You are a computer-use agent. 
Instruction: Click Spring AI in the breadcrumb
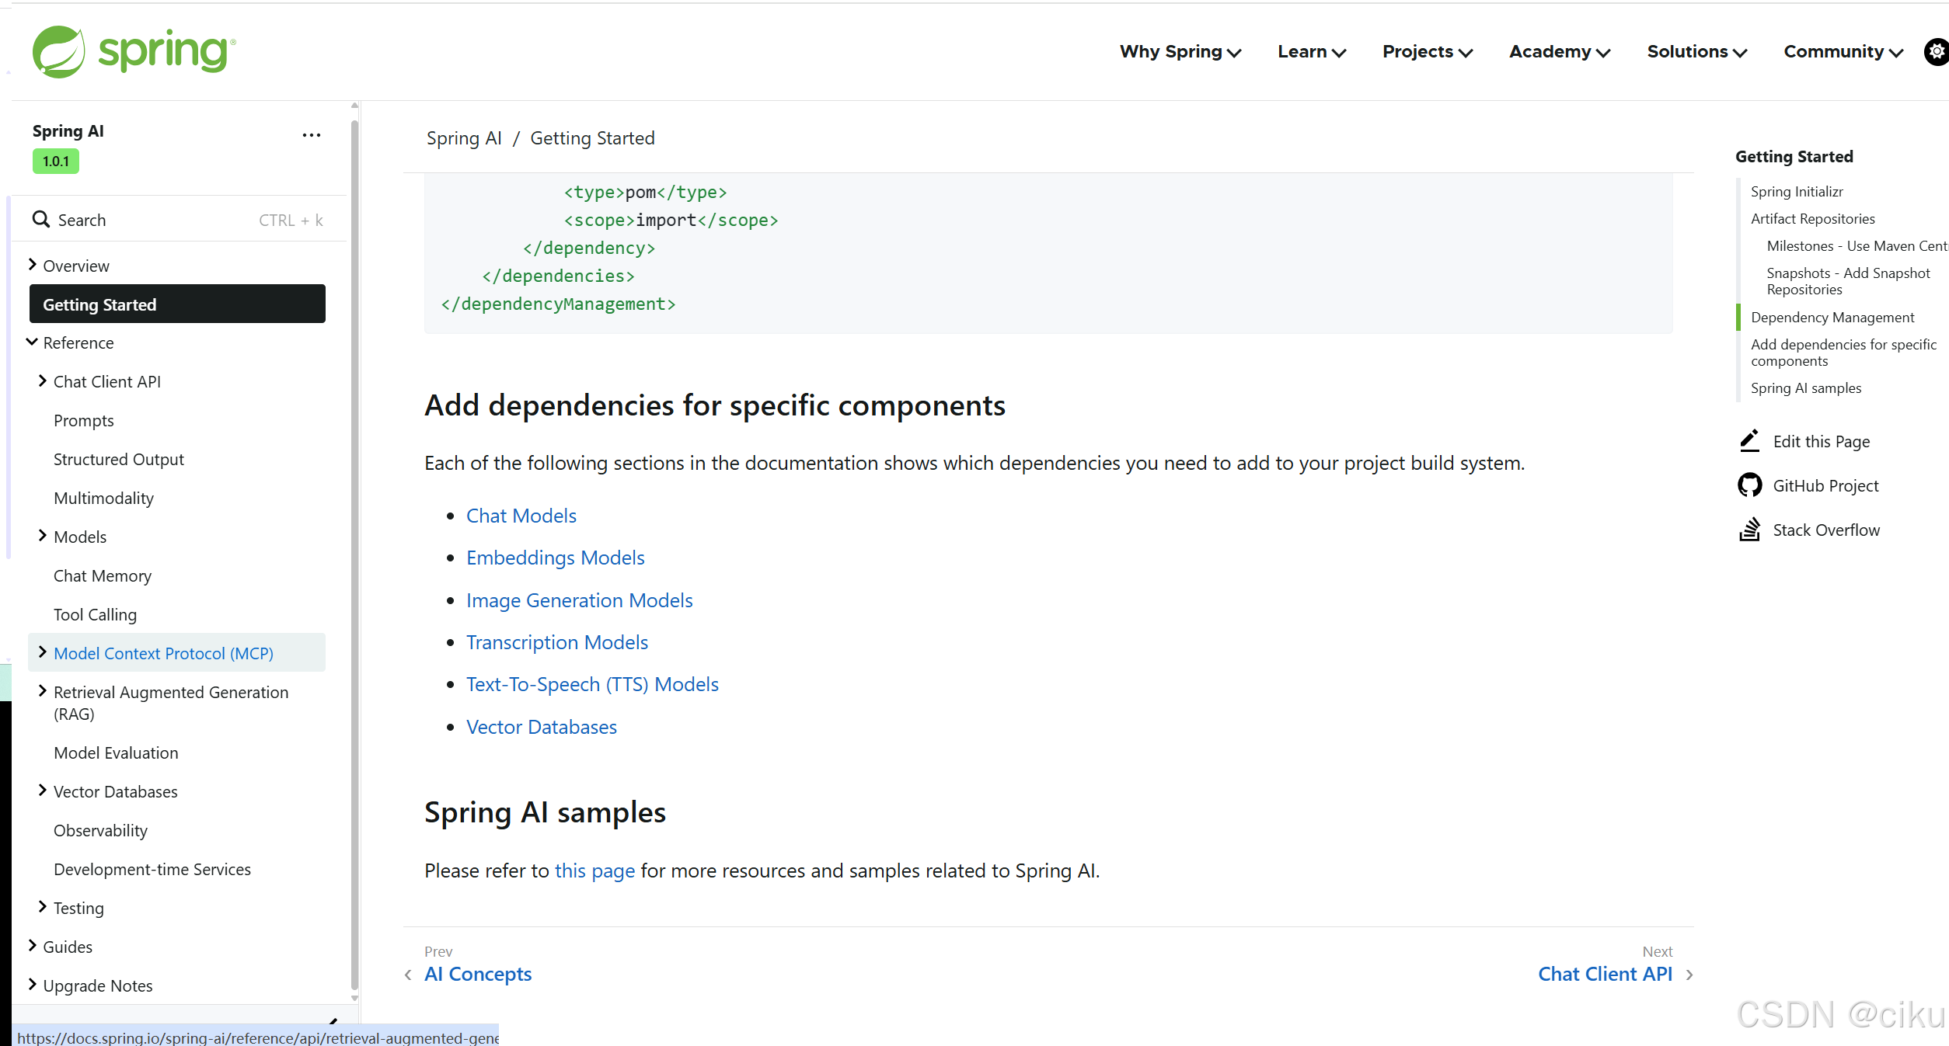pyautogui.click(x=464, y=138)
